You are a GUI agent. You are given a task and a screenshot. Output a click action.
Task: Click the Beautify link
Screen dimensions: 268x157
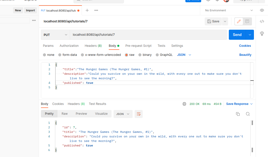(x=245, y=55)
